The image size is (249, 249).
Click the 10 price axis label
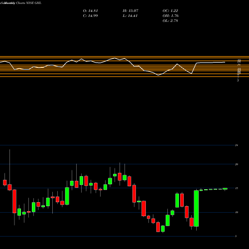pos(237,212)
